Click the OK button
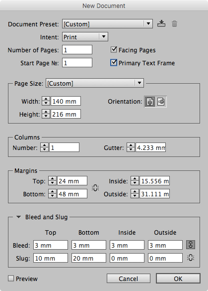The height and width of the screenshot is (291, 208). [x=178, y=279]
